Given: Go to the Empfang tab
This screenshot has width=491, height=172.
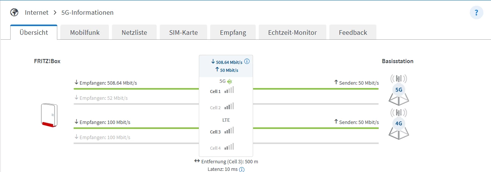Looking at the screenshot, I should point(233,33).
